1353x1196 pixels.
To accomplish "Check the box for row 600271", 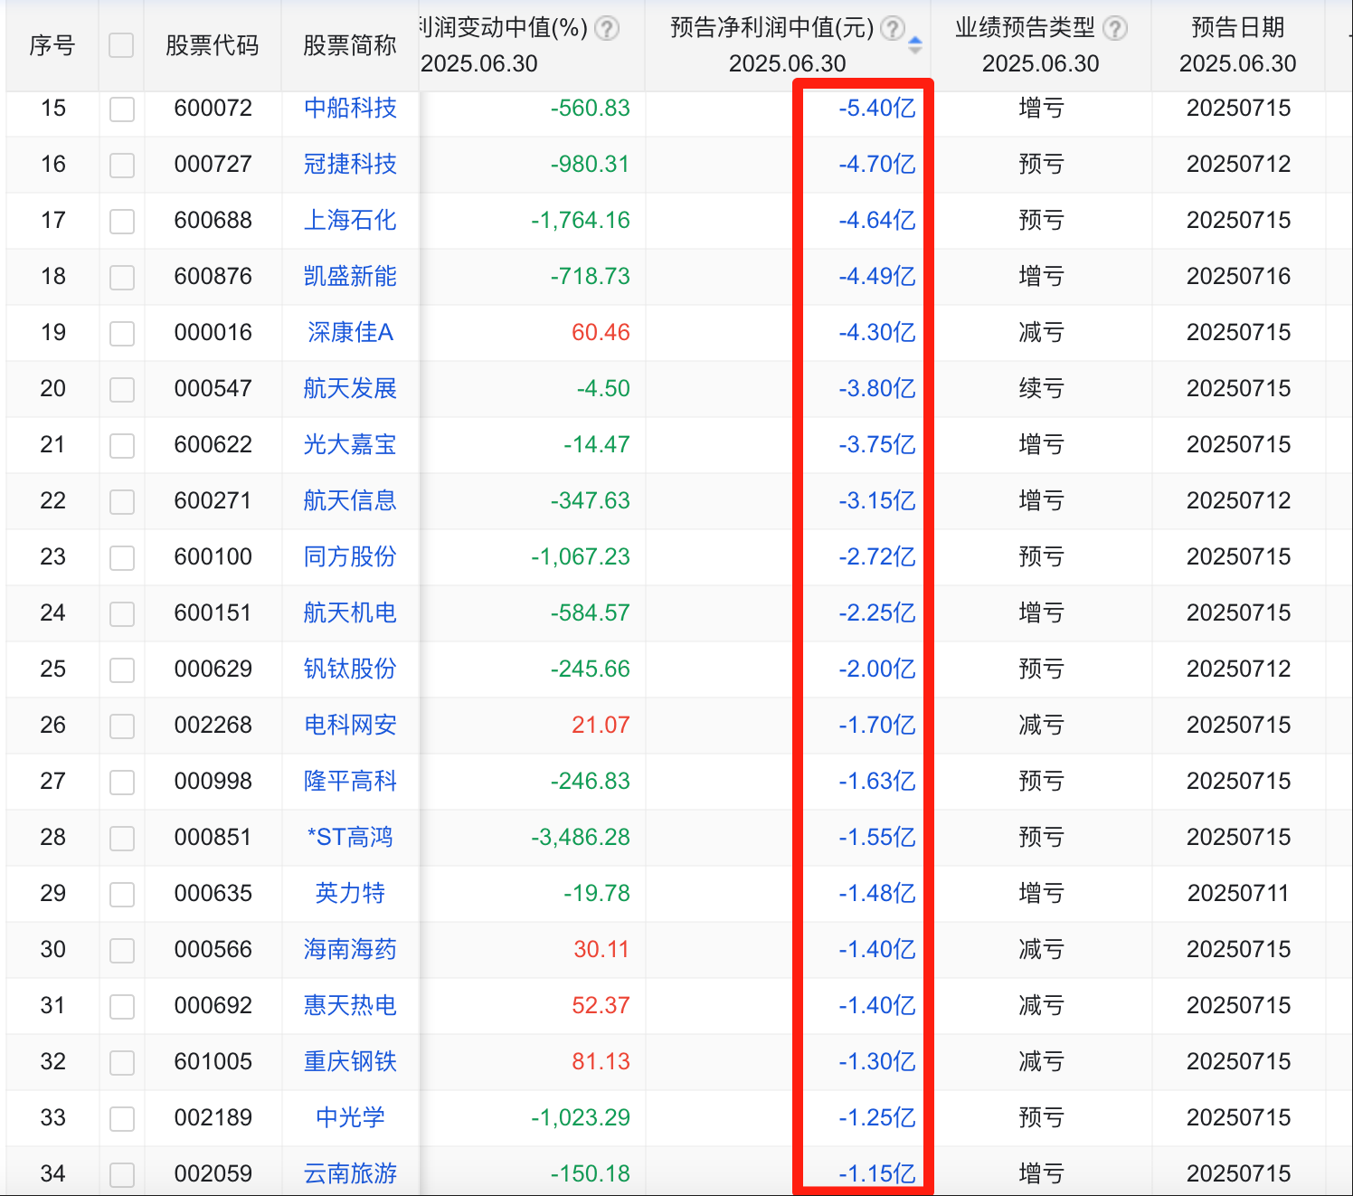I will tap(122, 502).
